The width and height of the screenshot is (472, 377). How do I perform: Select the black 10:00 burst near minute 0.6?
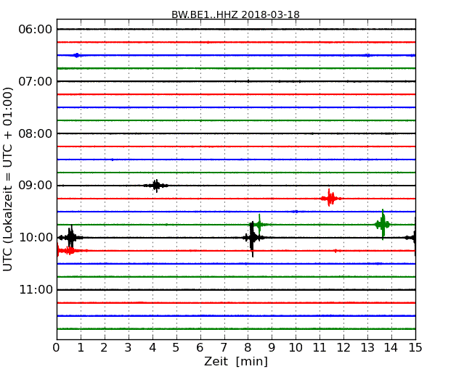click(71, 238)
